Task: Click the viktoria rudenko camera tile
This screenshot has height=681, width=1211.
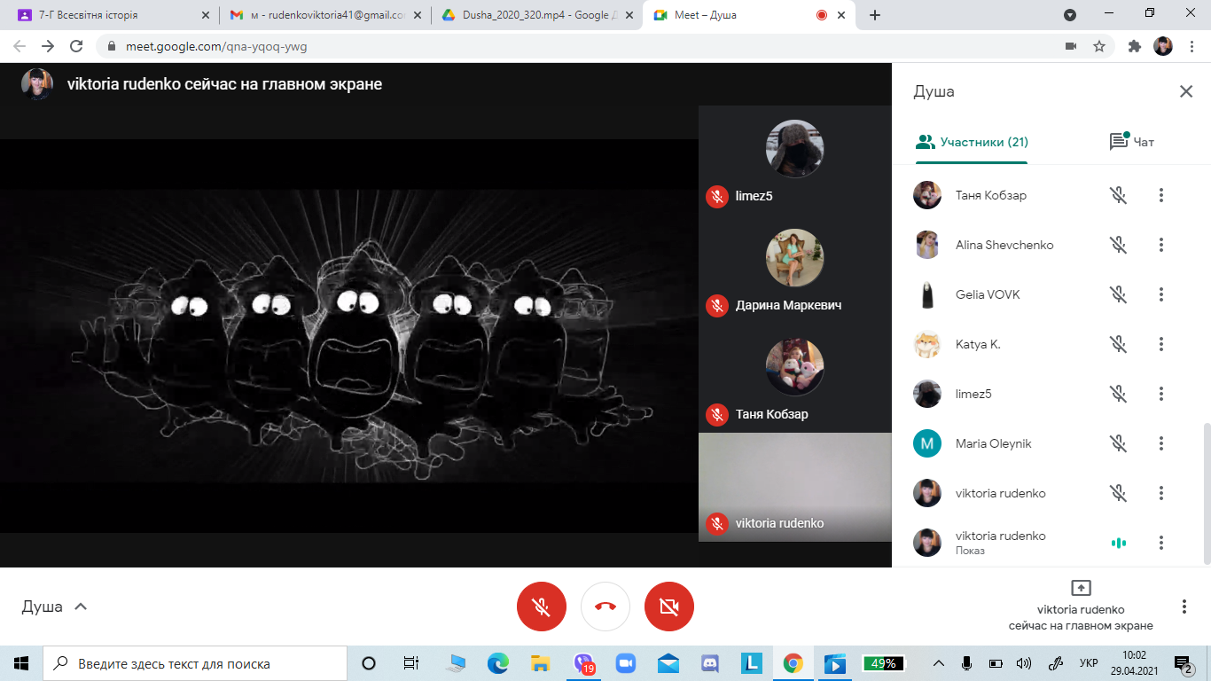Action: [795, 487]
